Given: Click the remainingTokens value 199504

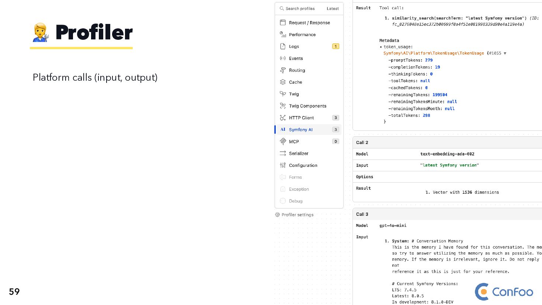Looking at the screenshot, I should coord(440,95).
